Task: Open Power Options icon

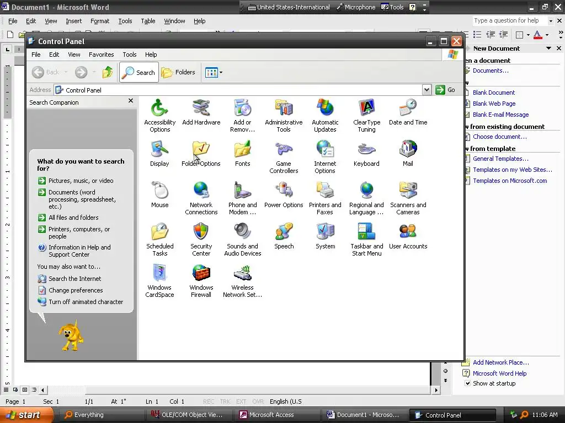Action: [284, 195]
